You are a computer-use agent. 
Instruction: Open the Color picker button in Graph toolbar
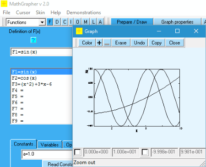click(87, 43)
